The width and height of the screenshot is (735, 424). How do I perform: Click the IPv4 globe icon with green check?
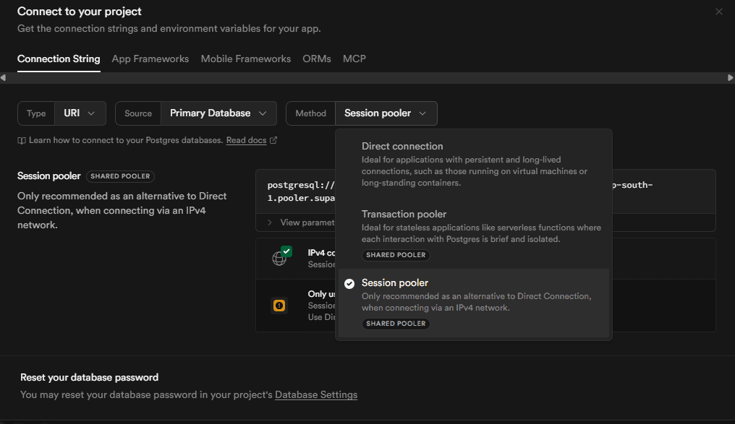(x=280, y=257)
